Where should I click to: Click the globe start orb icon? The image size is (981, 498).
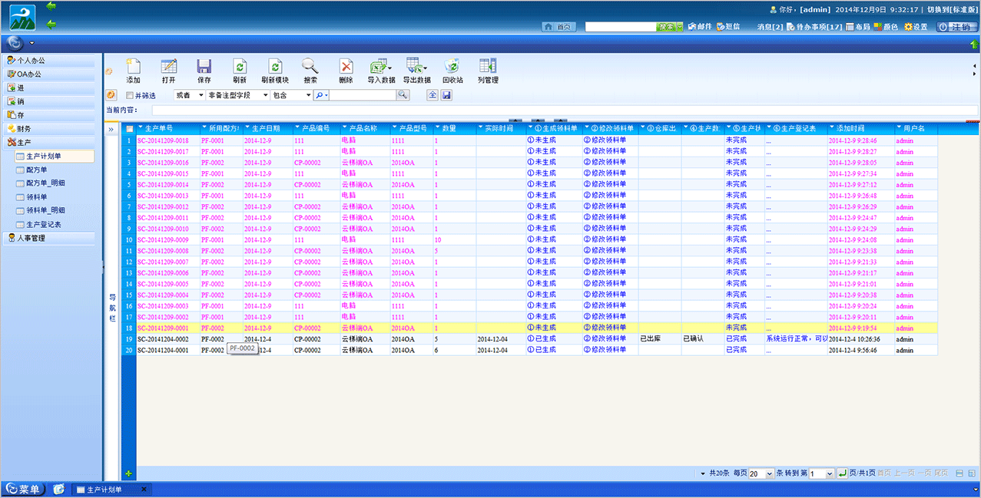coord(15,43)
